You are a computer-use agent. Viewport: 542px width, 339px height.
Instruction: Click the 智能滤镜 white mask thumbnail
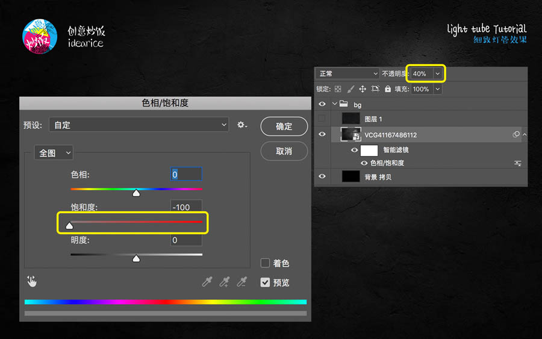369,151
